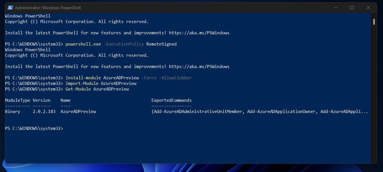The image size is (383, 172).
Task: Select the Binary module type value
Action: tap(12, 111)
